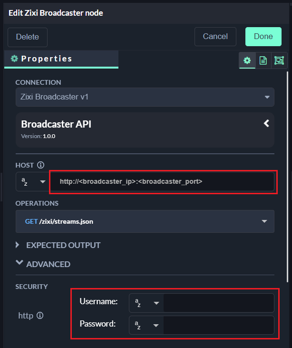Click the HOST info icon
This screenshot has height=348, width=292.
pos(40,165)
